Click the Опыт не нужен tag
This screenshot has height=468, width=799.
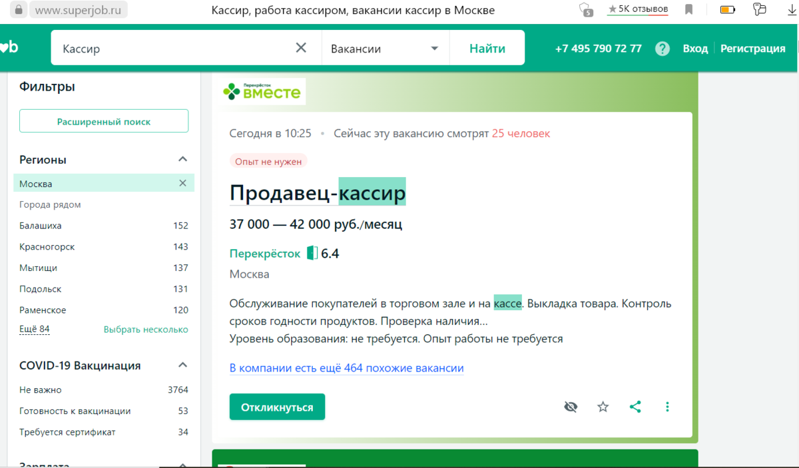(x=268, y=161)
